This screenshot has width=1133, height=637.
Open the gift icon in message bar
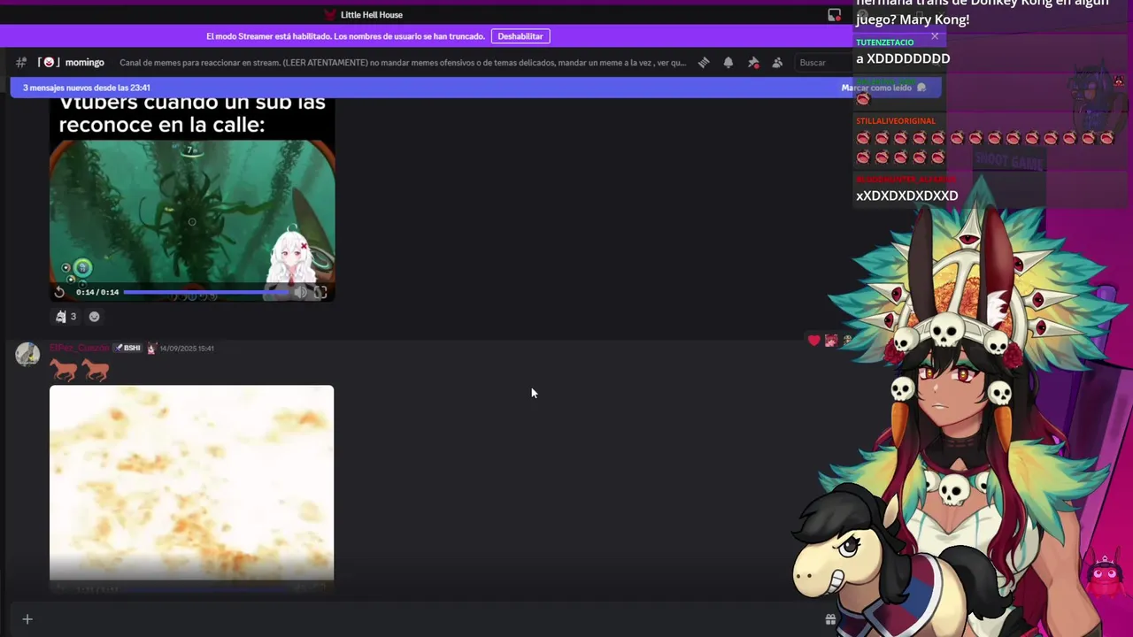coord(830,619)
